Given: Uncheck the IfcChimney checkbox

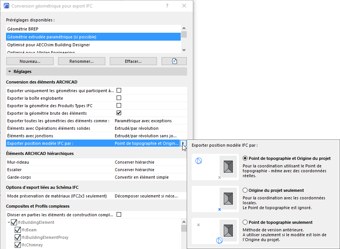Looking at the screenshot, I should click(x=18, y=245).
